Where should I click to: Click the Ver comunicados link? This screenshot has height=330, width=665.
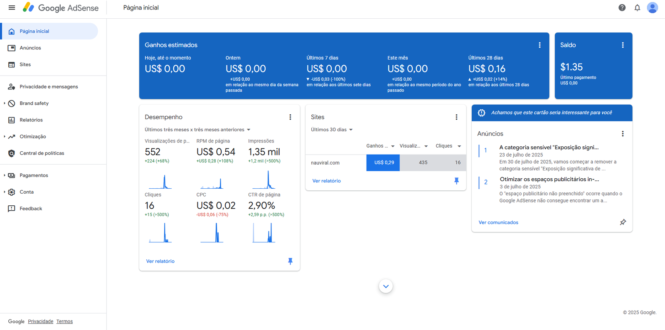click(x=498, y=222)
